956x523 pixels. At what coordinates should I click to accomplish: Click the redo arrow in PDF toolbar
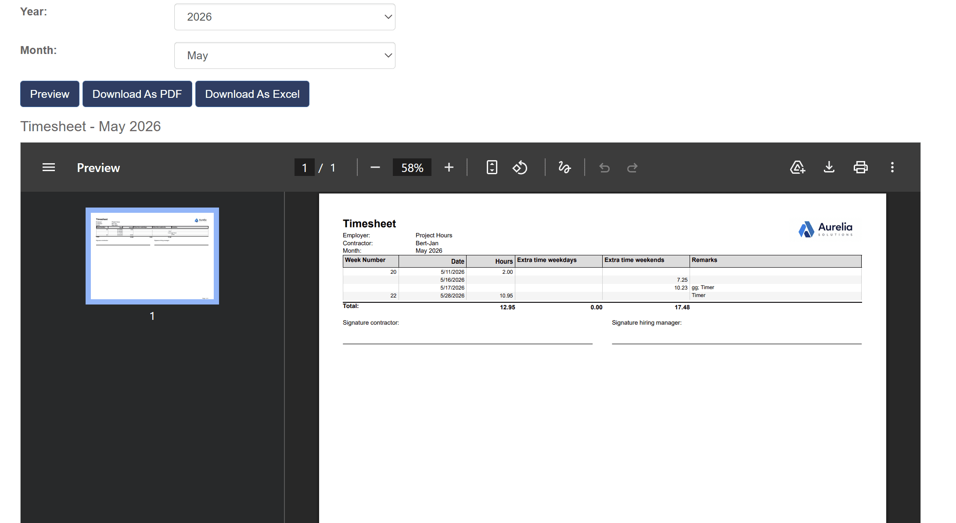pyautogui.click(x=632, y=168)
